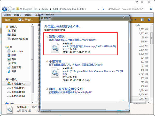Image resolution: width=155 pixels, height=116 pixels.
Task: Open 桌面 in the favorites list
Action: pyautogui.click(x=14, y=35)
